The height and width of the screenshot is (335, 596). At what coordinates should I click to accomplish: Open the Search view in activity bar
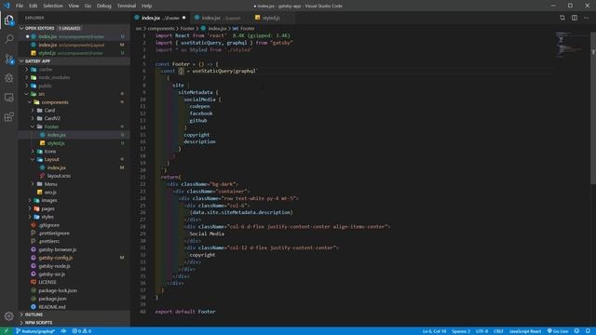[8, 39]
